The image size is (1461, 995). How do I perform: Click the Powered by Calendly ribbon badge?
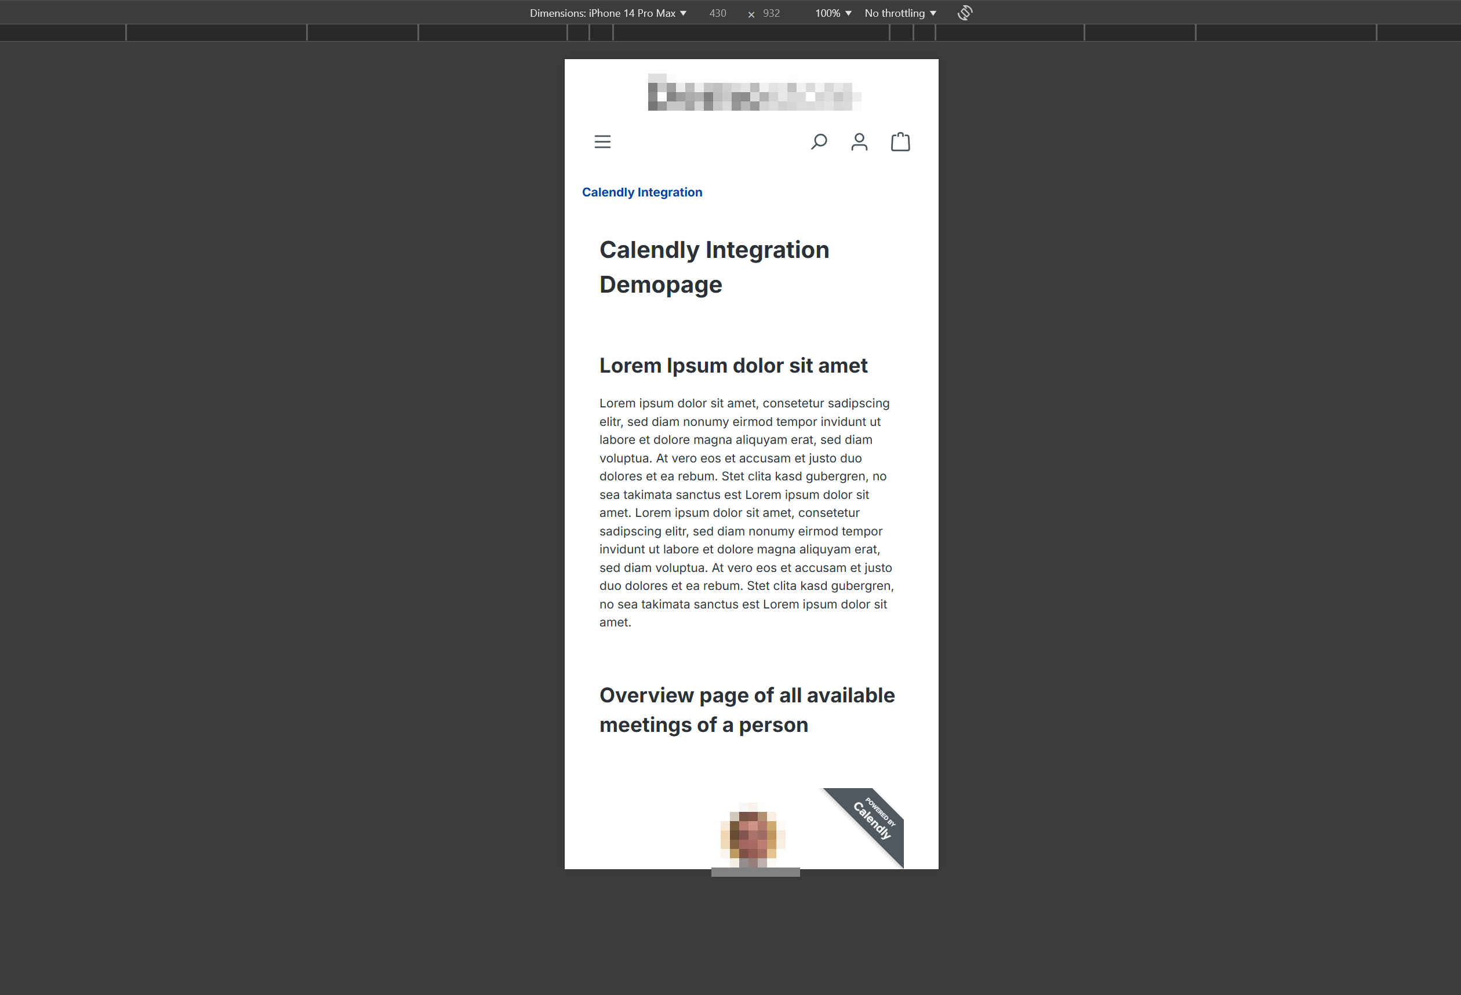(x=872, y=819)
